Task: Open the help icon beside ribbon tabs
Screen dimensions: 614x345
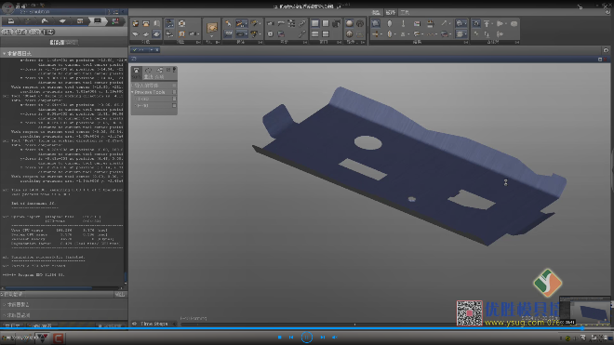Action: pyautogui.click(x=607, y=12)
